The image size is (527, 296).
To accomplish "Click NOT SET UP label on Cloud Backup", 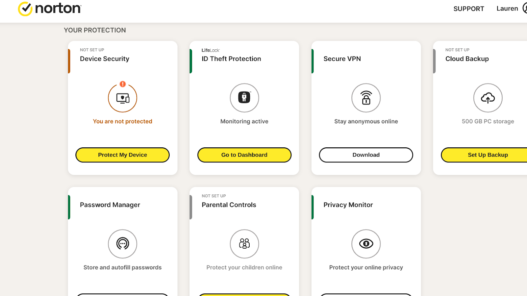I will [x=458, y=50].
